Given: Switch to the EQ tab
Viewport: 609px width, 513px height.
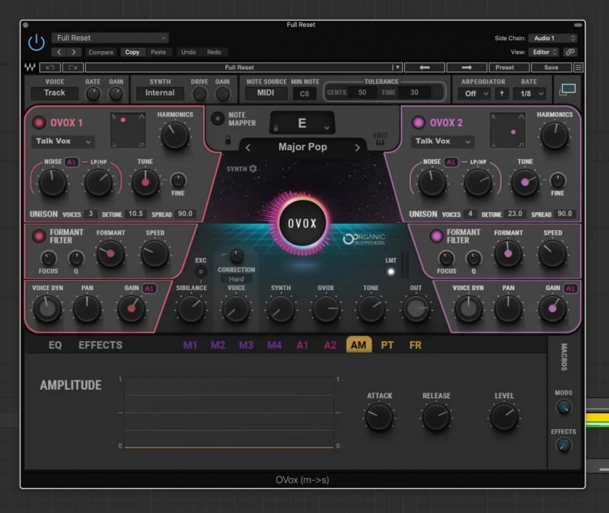Looking at the screenshot, I should tap(55, 346).
